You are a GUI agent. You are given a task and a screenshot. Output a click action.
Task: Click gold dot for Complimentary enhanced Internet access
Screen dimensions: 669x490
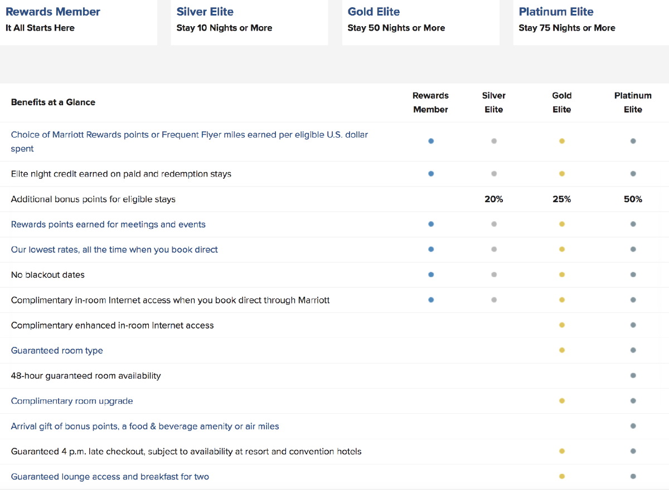click(562, 325)
